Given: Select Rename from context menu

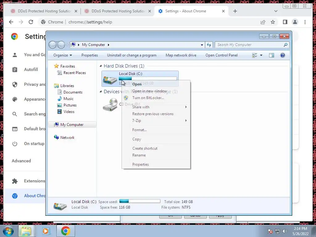Looking at the screenshot, I should (156, 155).
